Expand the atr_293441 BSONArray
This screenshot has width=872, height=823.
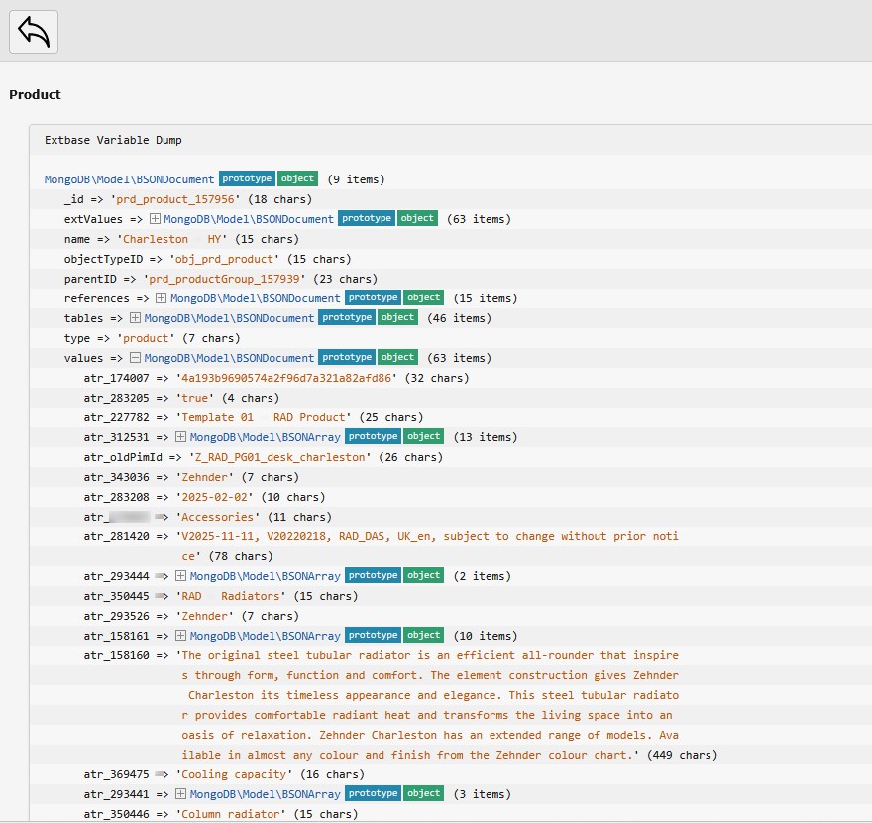coord(181,794)
